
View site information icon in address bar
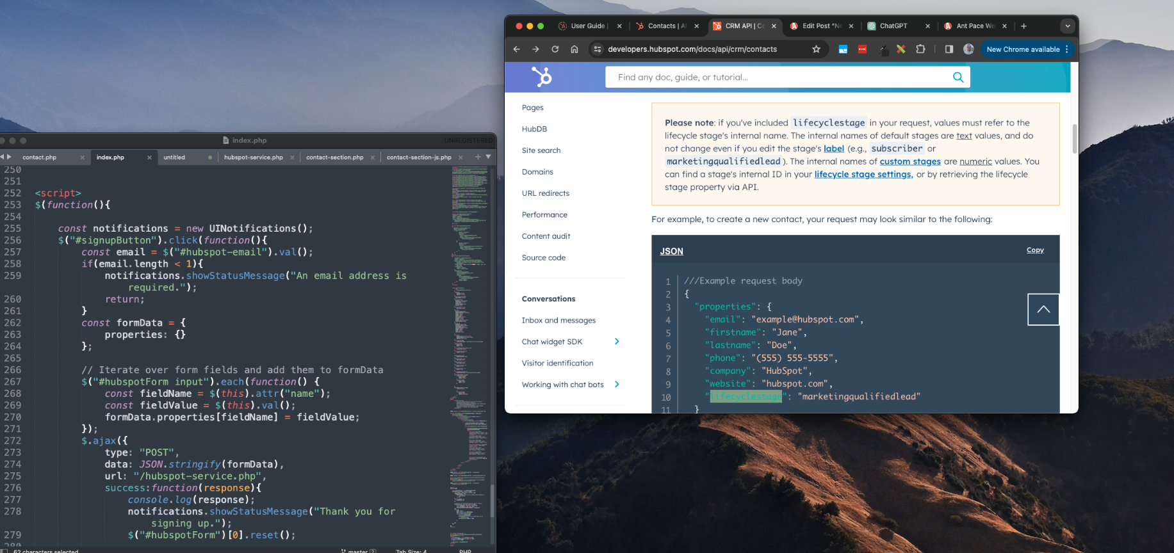pos(598,49)
